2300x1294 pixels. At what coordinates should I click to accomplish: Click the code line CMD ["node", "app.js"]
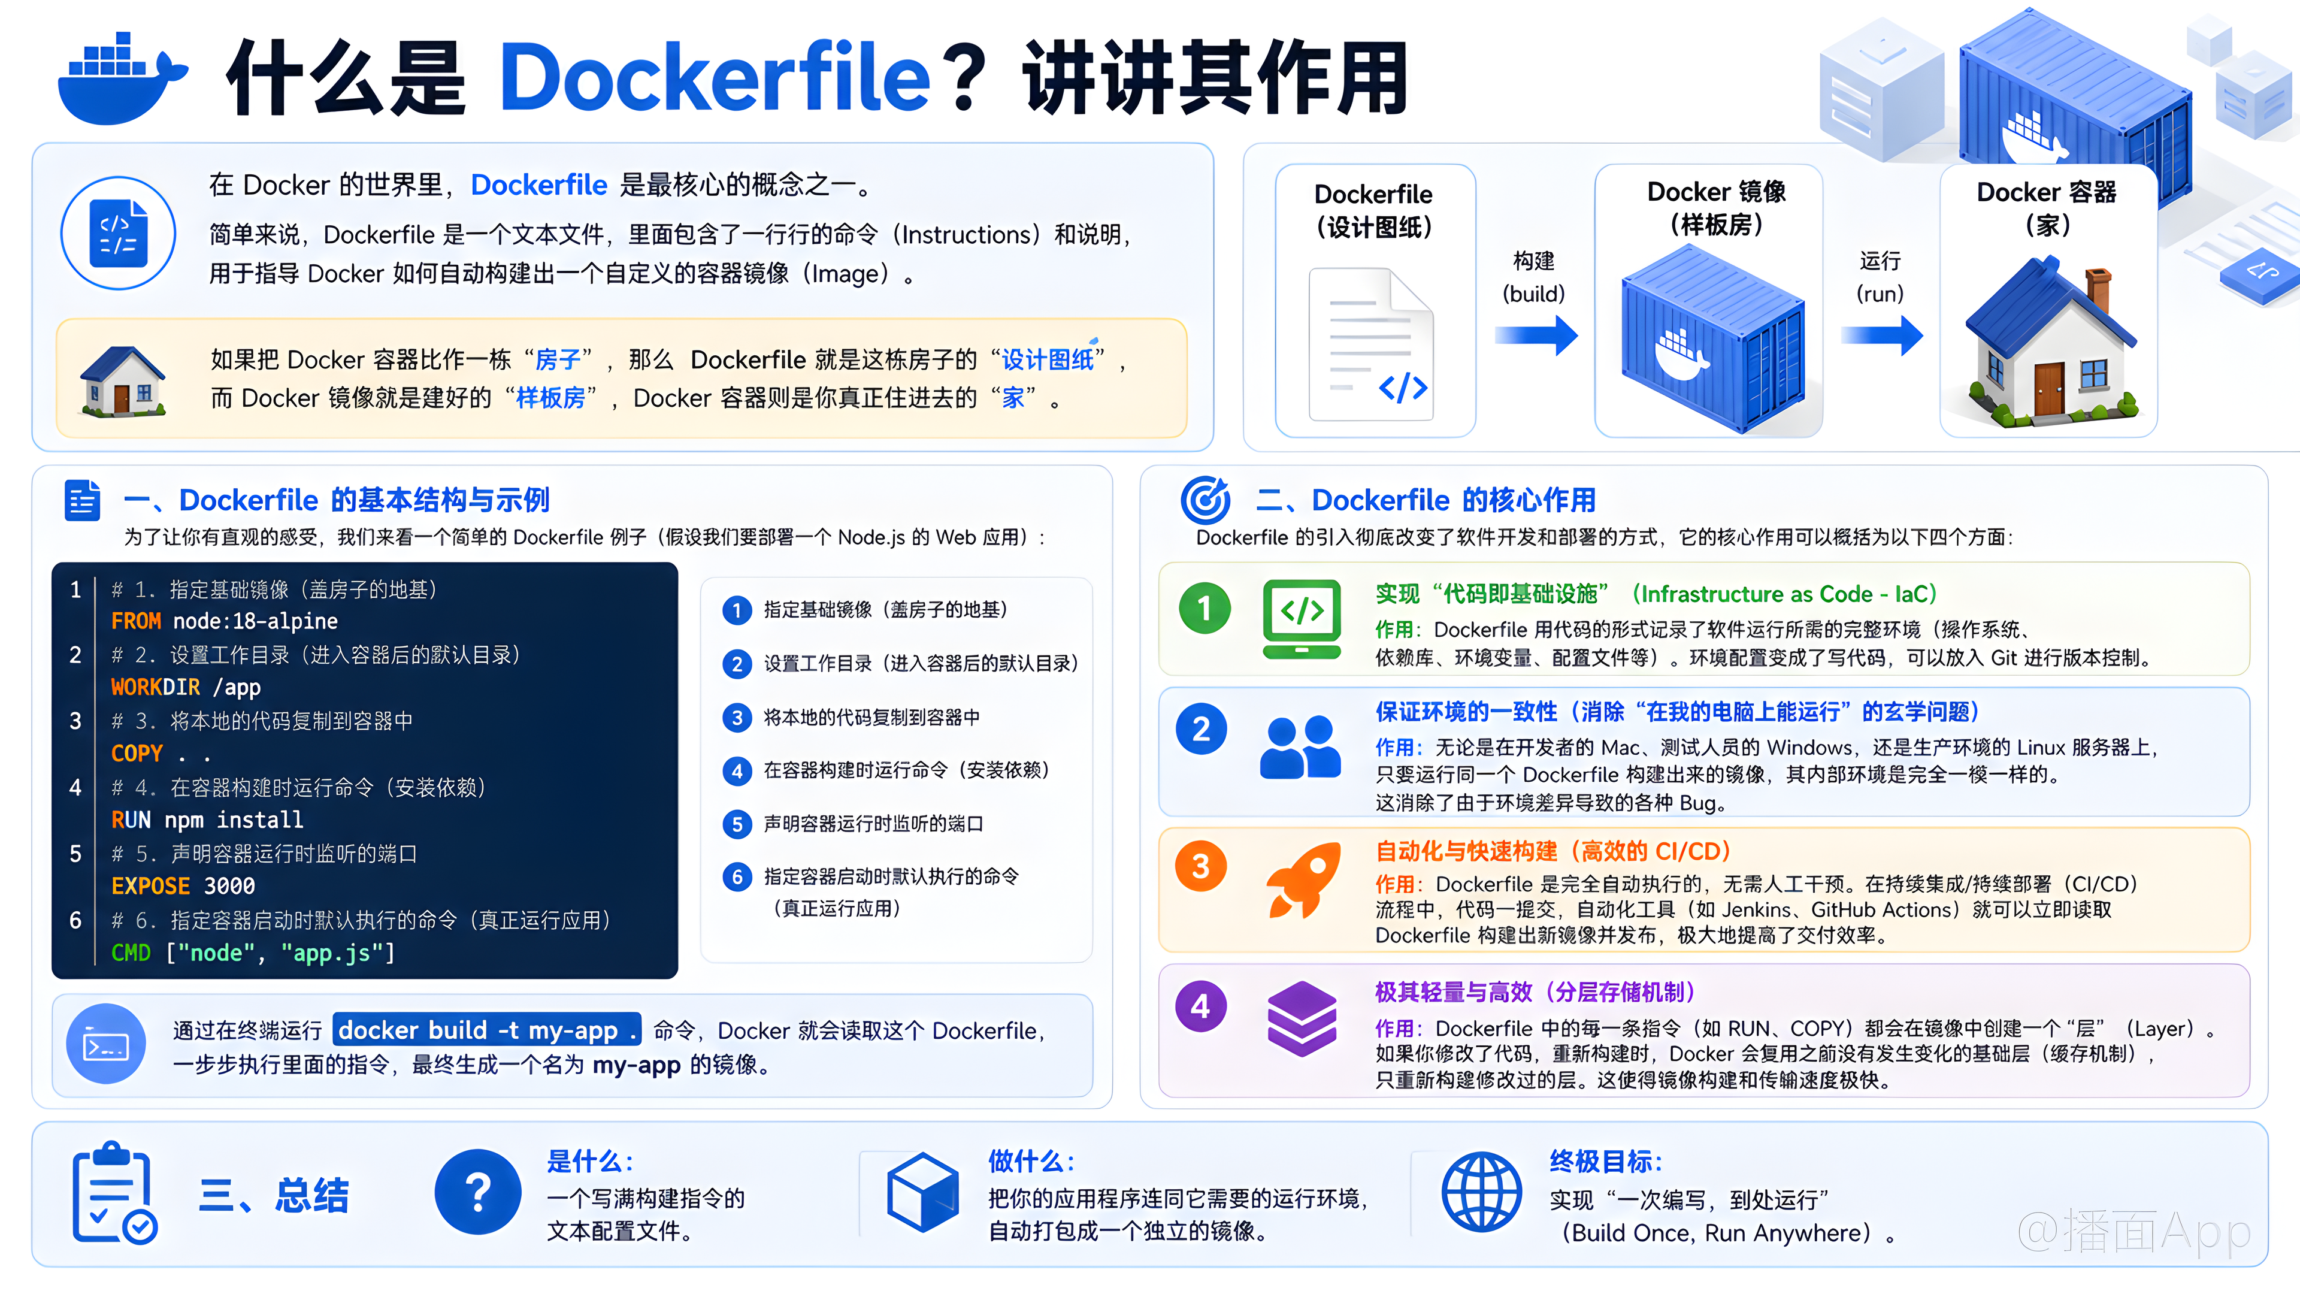(253, 954)
